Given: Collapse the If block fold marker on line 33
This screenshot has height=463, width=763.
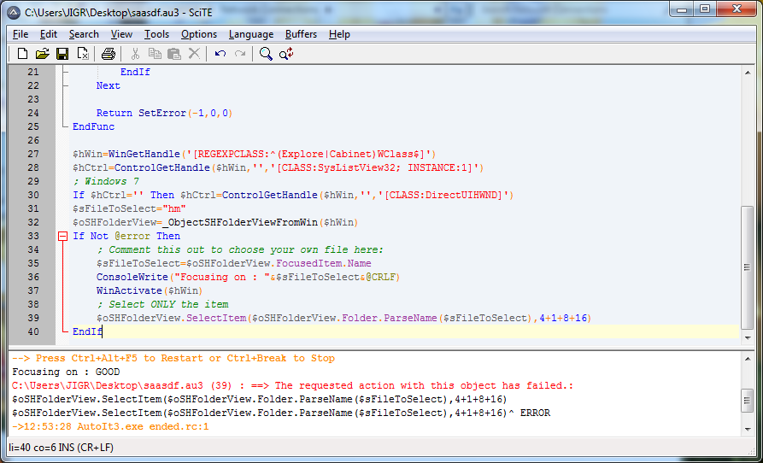Looking at the screenshot, I should coord(62,237).
